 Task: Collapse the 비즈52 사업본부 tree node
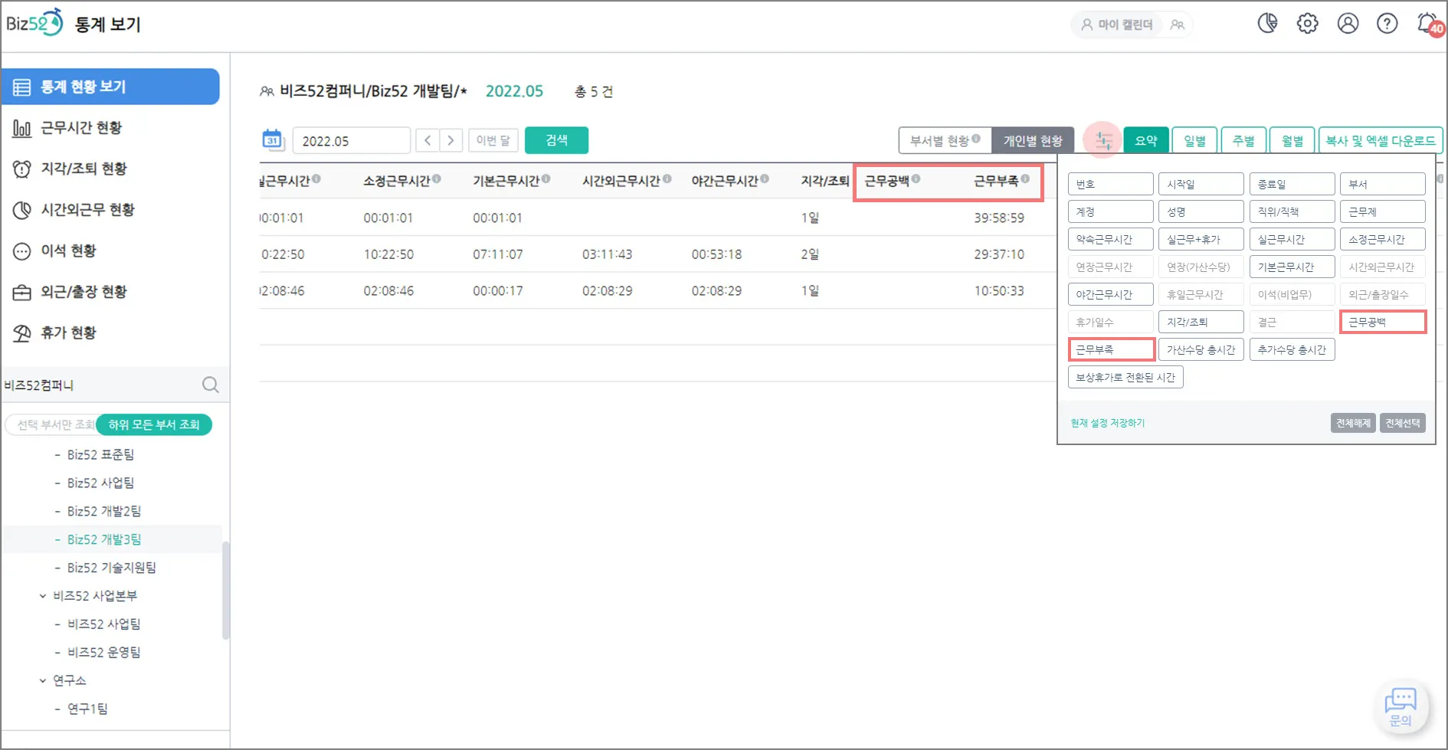(43, 595)
